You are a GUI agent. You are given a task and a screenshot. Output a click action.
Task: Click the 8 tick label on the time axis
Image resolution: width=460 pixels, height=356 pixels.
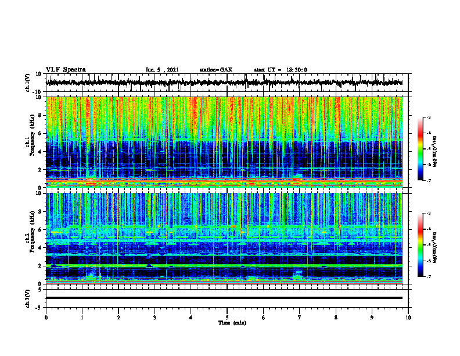[336, 318]
